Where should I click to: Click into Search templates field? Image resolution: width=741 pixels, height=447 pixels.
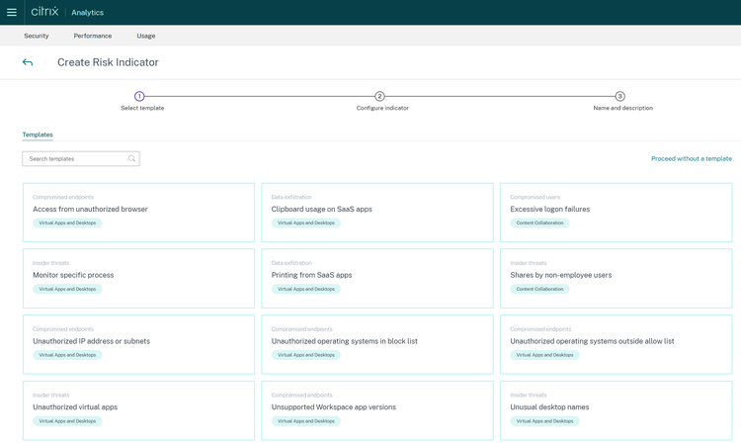pos(81,158)
